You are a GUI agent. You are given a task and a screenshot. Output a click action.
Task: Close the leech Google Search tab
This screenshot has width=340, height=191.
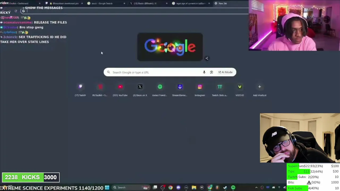pyautogui.click(x=124, y=3)
